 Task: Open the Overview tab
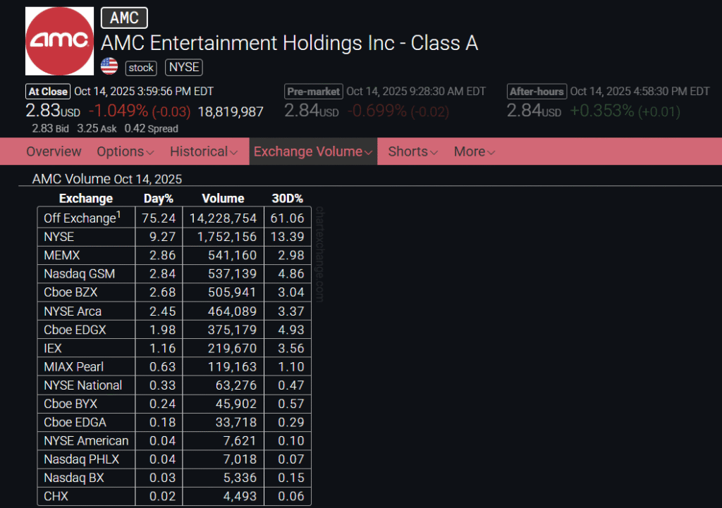[54, 151]
